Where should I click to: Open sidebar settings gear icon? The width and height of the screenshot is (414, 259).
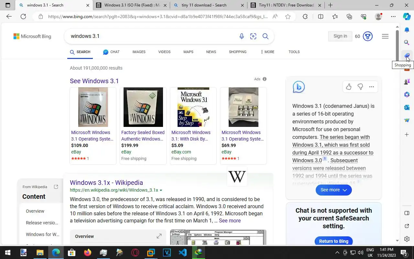[x=407, y=239]
